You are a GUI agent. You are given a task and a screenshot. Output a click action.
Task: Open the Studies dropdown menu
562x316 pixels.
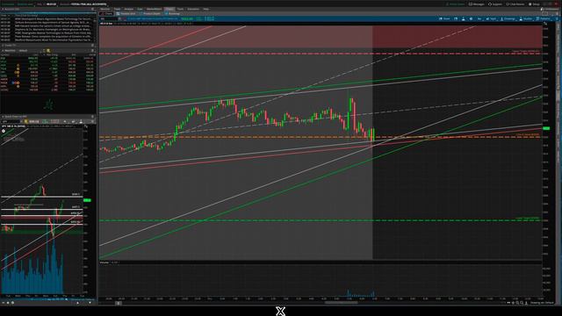point(526,18)
